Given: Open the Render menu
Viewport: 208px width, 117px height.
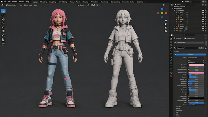Looking at the screenshot, I should pos(15,2).
